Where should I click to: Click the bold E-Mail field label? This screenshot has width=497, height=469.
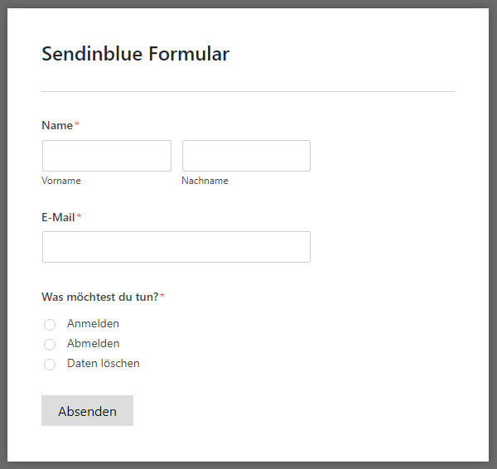click(58, 218)
